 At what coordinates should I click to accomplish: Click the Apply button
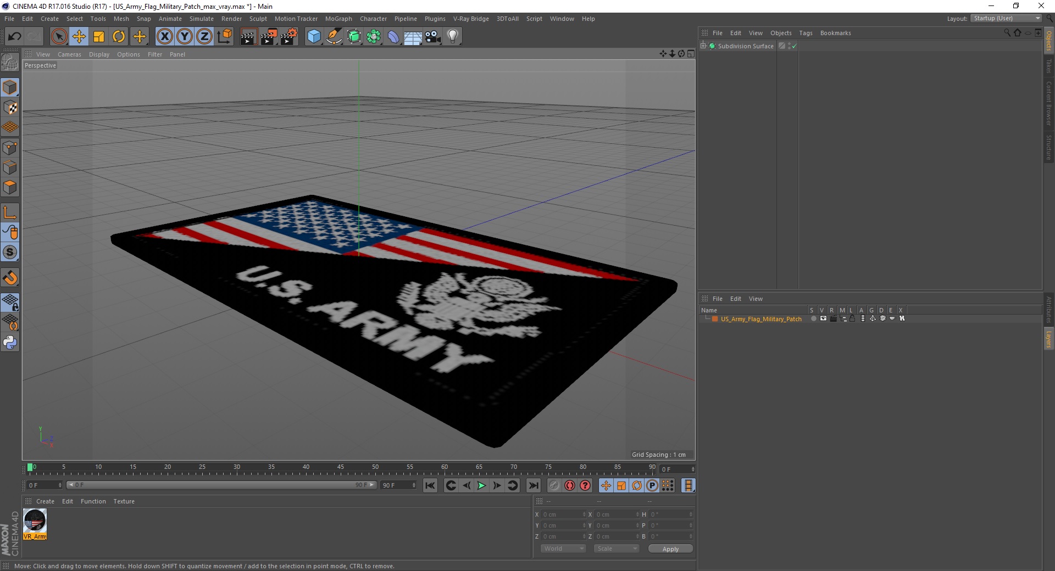point(670,549)
